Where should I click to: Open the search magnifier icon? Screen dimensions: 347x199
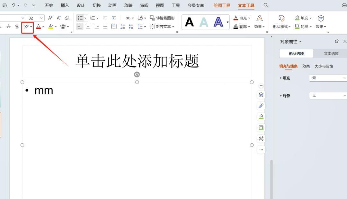(265, 5)
